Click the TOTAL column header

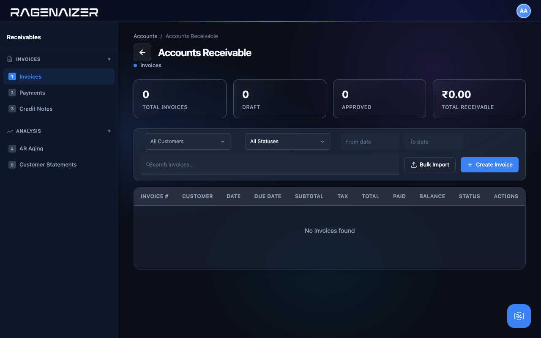(x=371, y=196)
